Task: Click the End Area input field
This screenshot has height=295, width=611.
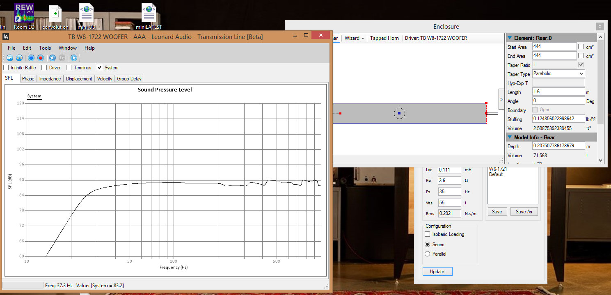Action: tap(554, 56)
